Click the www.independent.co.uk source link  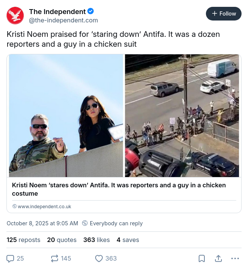point(44,207)
